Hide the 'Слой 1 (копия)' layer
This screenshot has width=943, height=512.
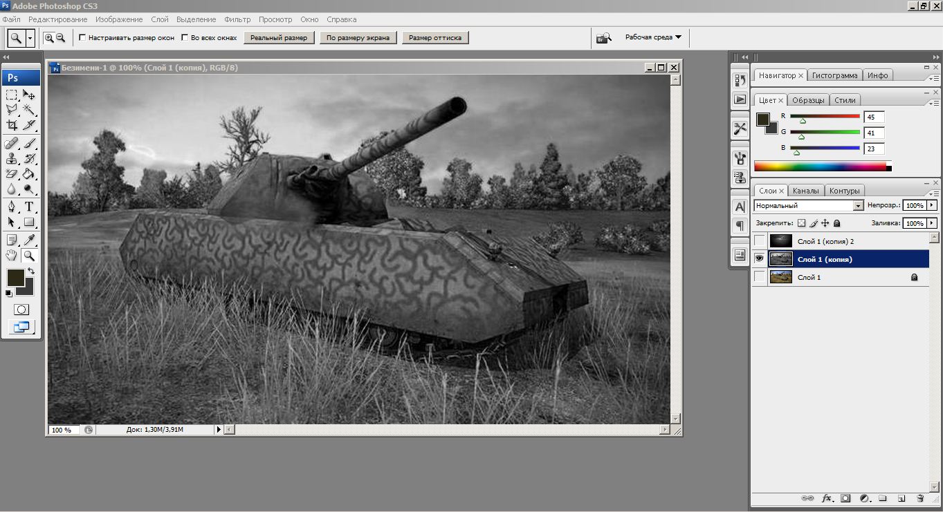760,259
